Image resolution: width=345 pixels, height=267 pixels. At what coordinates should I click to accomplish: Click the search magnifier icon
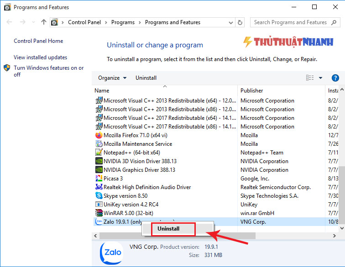pyautogui.click(x=334, y=22)
